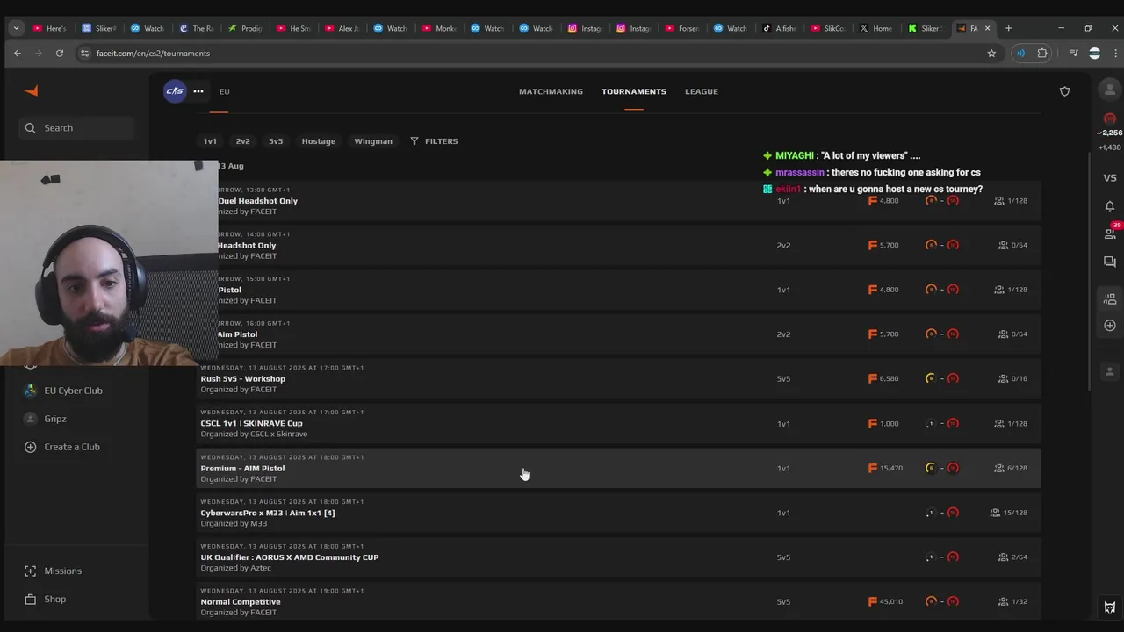Open the tab search dropdown arrow
Image resolution: width=1124 pixels, height=632 pixels.
(x=16, y=28)
